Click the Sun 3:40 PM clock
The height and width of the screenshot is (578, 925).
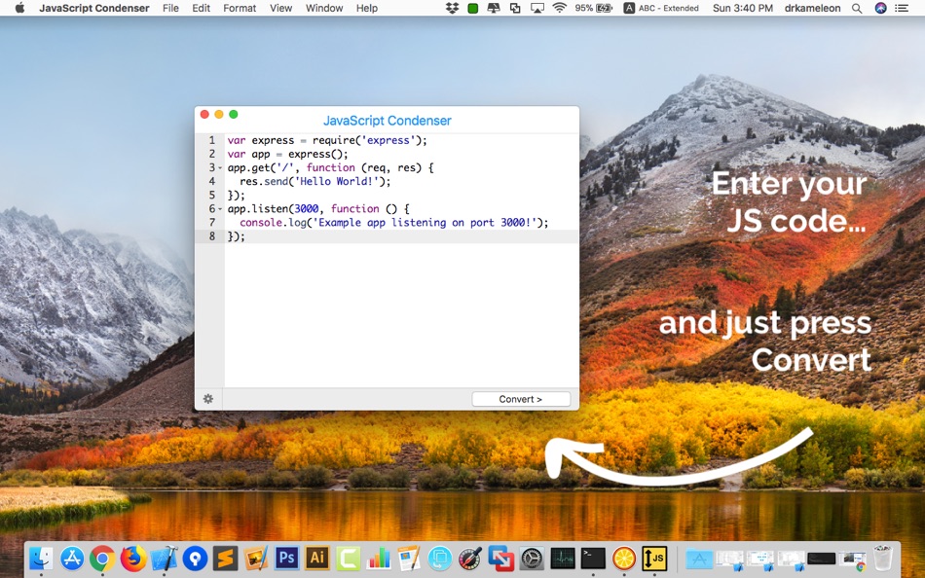tap(743, 8)
